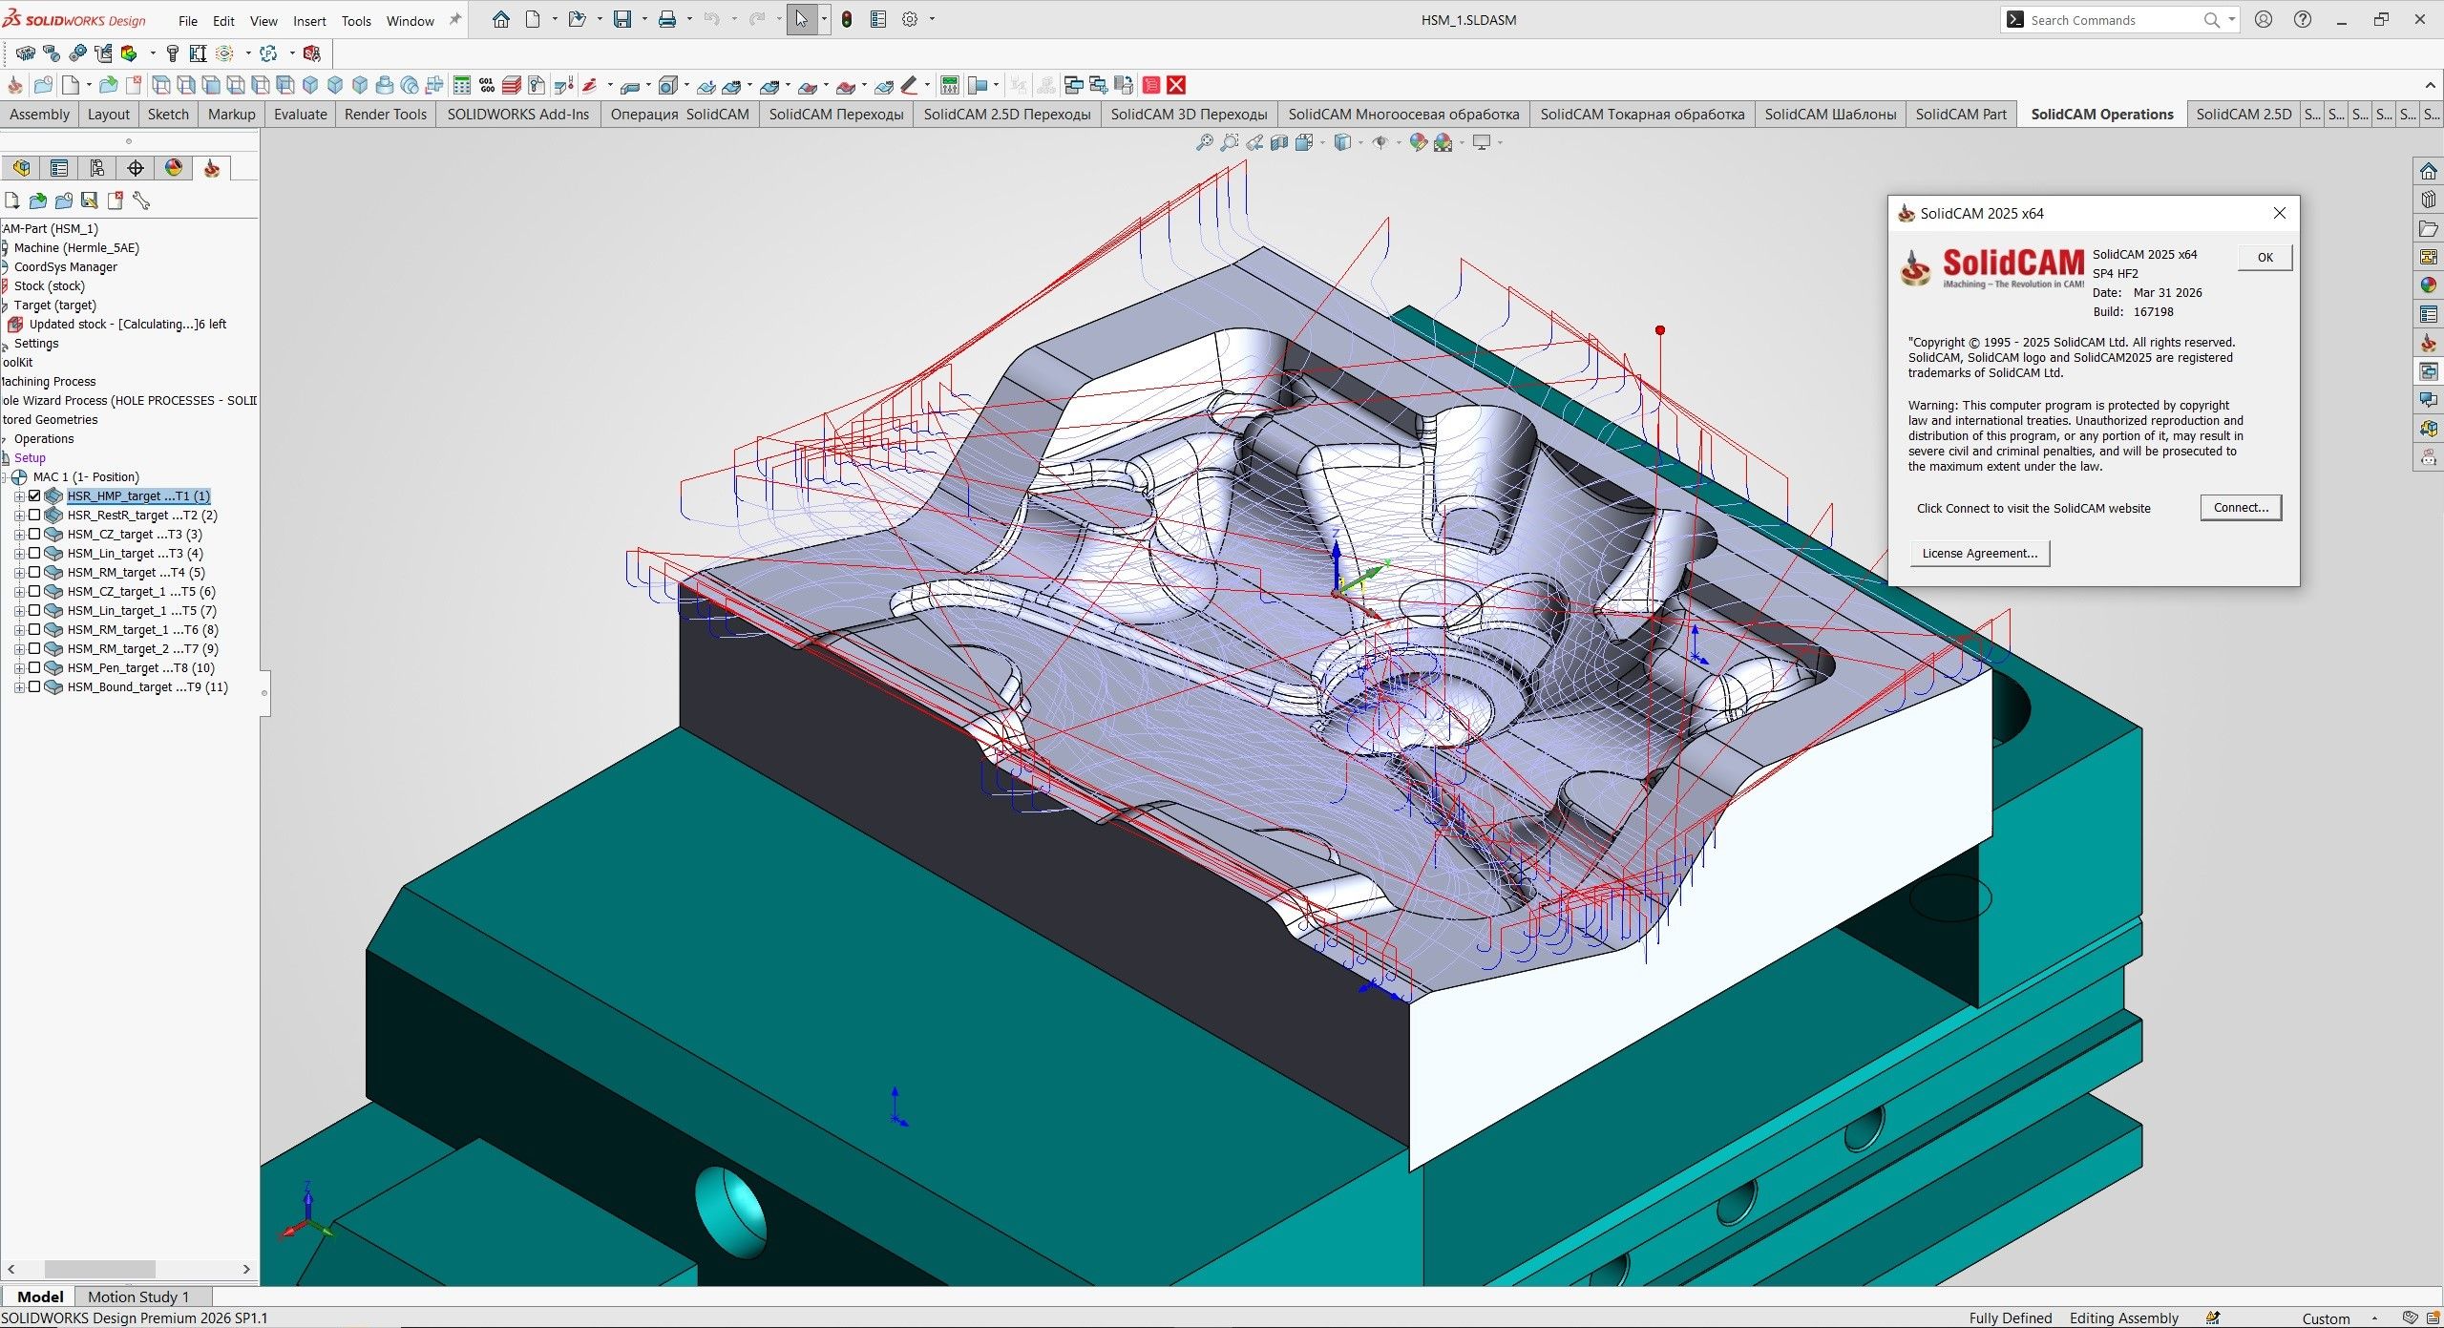Expand the HSM_RM_target_1 T6 (8) node
2444x1328 pixels.
[19, 629]
